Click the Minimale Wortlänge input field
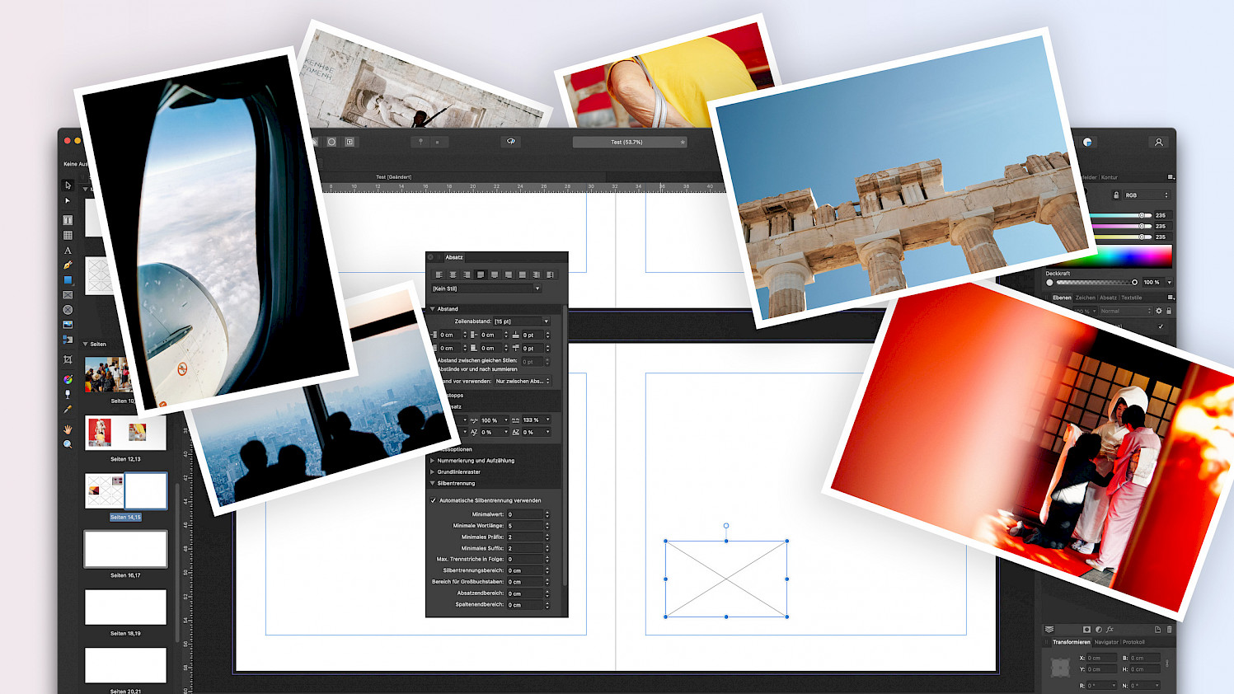 tap(525, 526)
